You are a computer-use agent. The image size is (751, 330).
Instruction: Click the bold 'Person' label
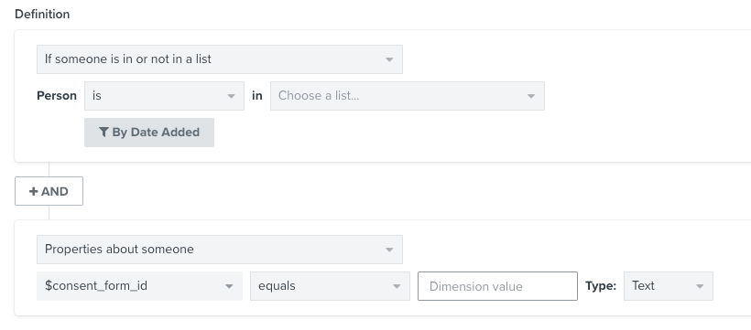pos(57,96)
